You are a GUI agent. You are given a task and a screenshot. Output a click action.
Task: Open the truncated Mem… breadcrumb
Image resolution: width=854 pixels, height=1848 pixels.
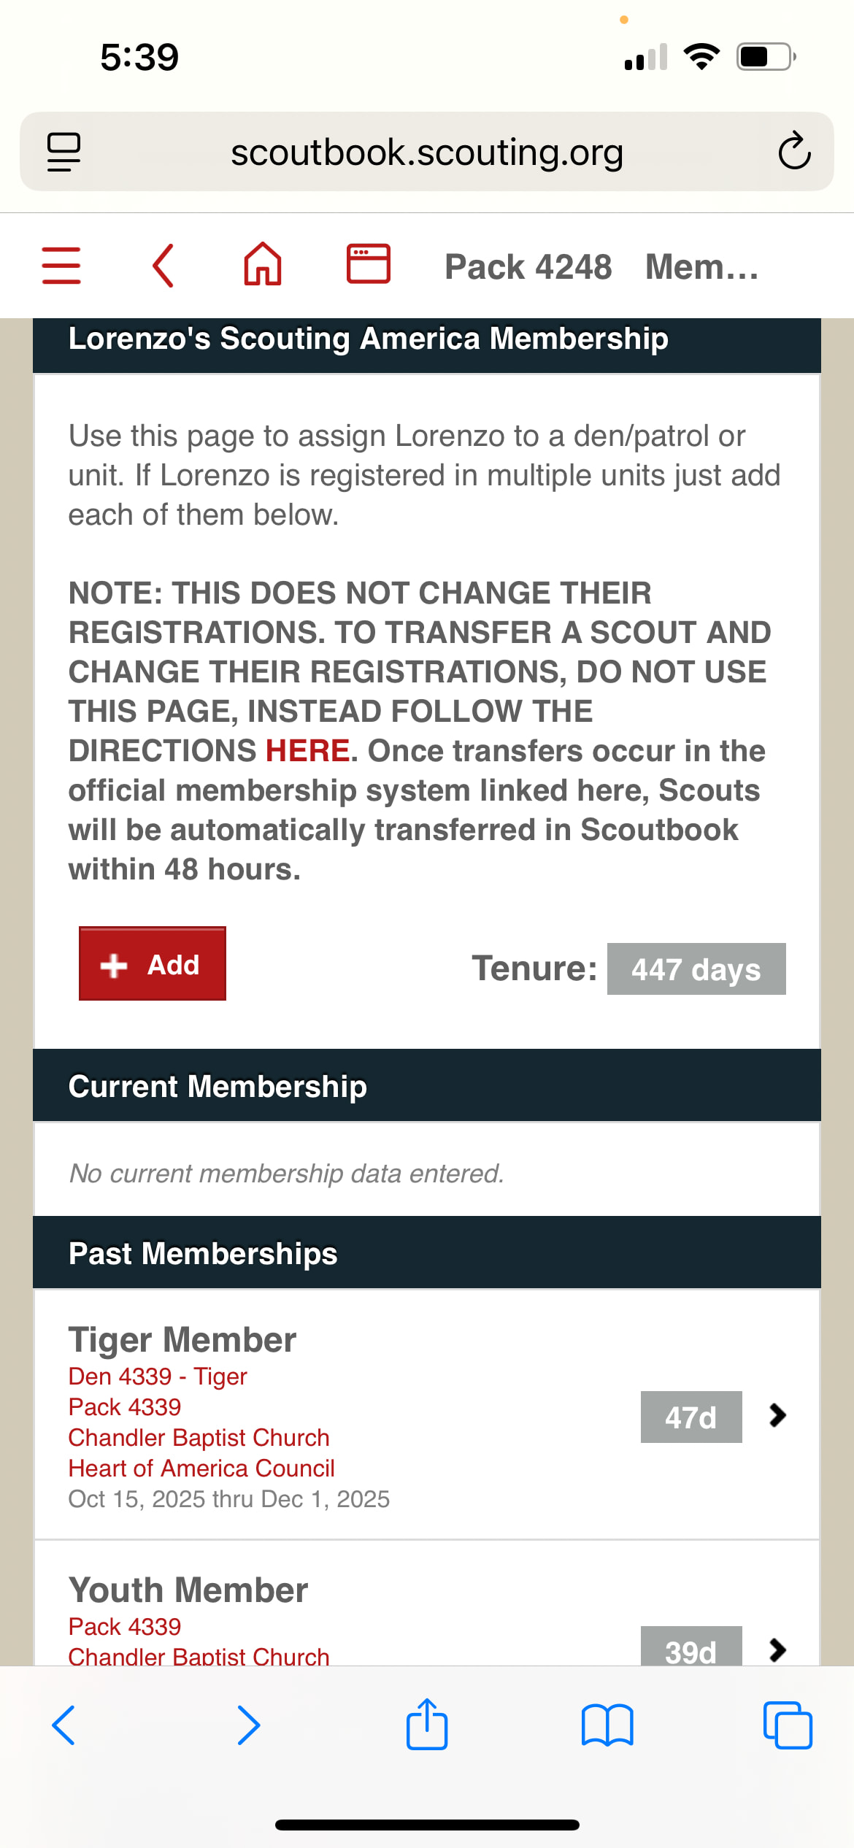pos(702,266)
